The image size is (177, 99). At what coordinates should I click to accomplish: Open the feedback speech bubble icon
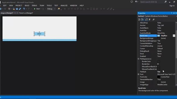click(x=132, y=2)
